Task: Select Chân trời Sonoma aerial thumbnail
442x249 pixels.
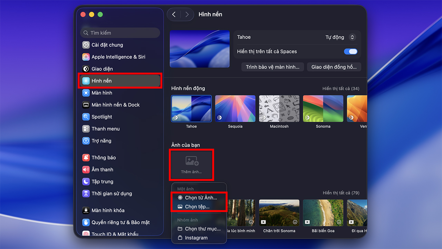Action: tap(279, 213)
